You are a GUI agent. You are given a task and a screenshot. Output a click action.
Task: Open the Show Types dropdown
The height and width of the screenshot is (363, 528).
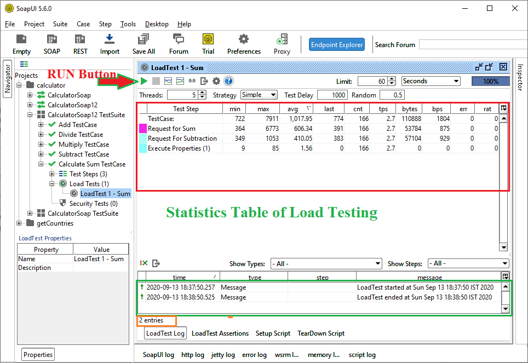326,264
